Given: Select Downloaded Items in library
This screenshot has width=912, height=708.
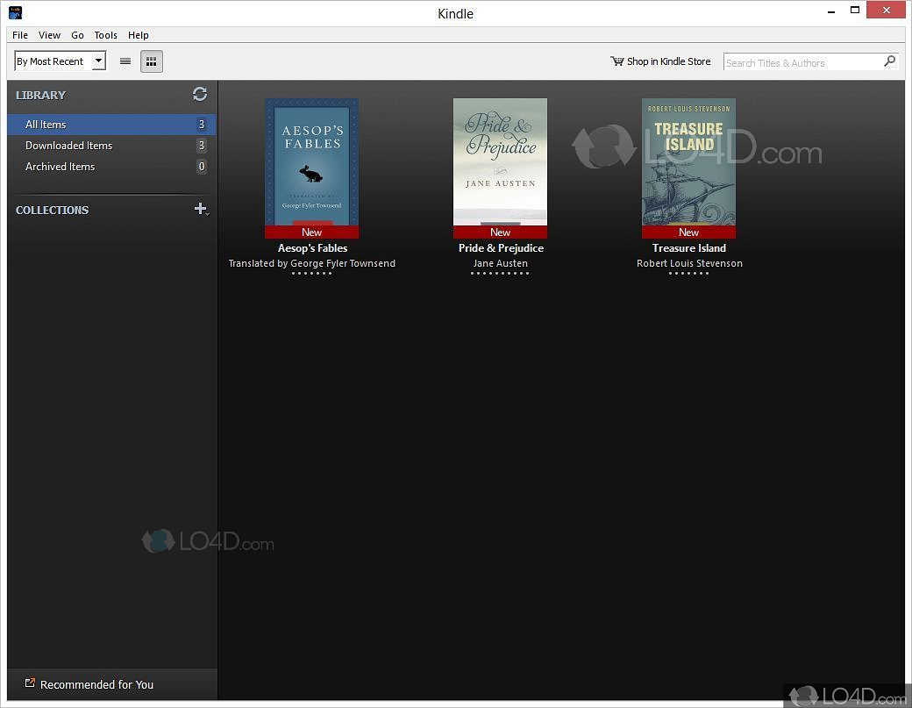Looking at the screenshot, I should pos(111,146).
